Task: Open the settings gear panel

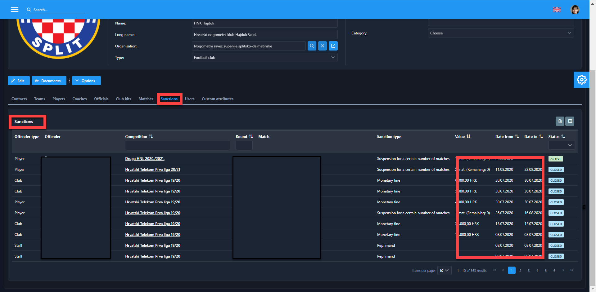Action: tap(581, 80)
